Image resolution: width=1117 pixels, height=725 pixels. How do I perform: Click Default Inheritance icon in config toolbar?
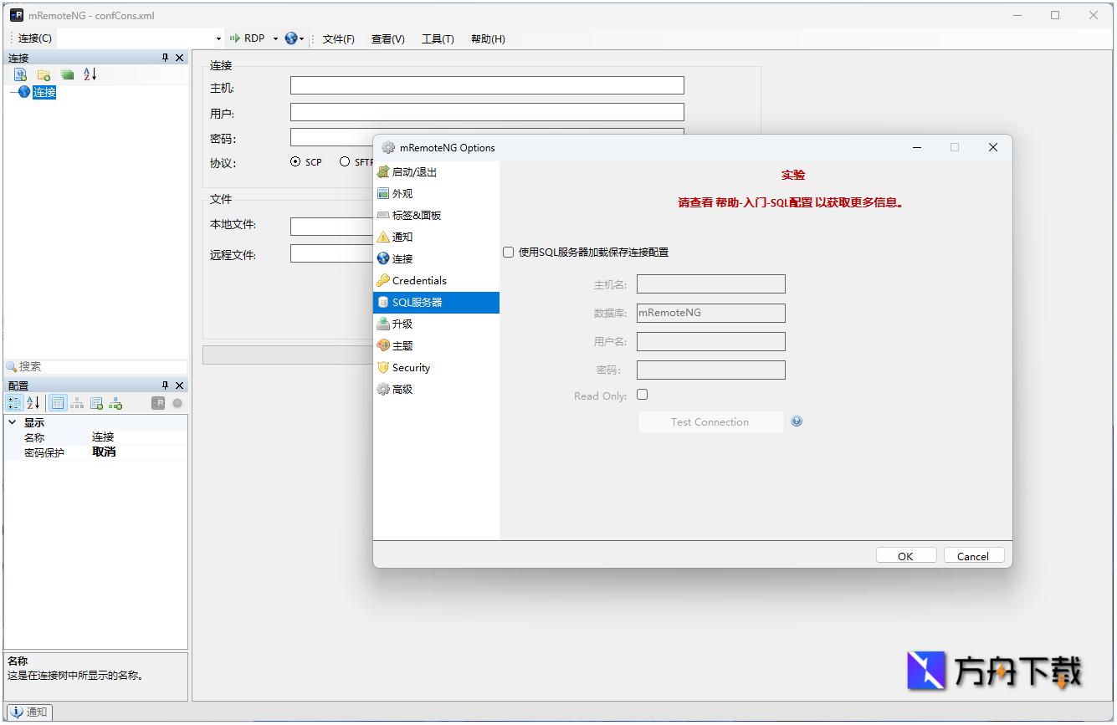click(115, 403)
